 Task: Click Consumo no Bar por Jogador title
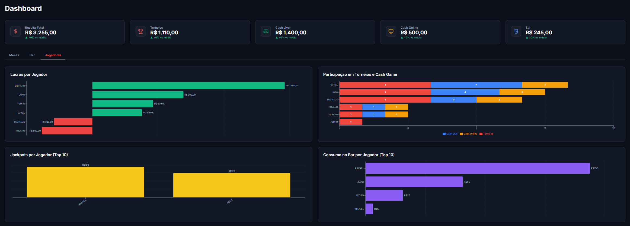tap(359, 155)
